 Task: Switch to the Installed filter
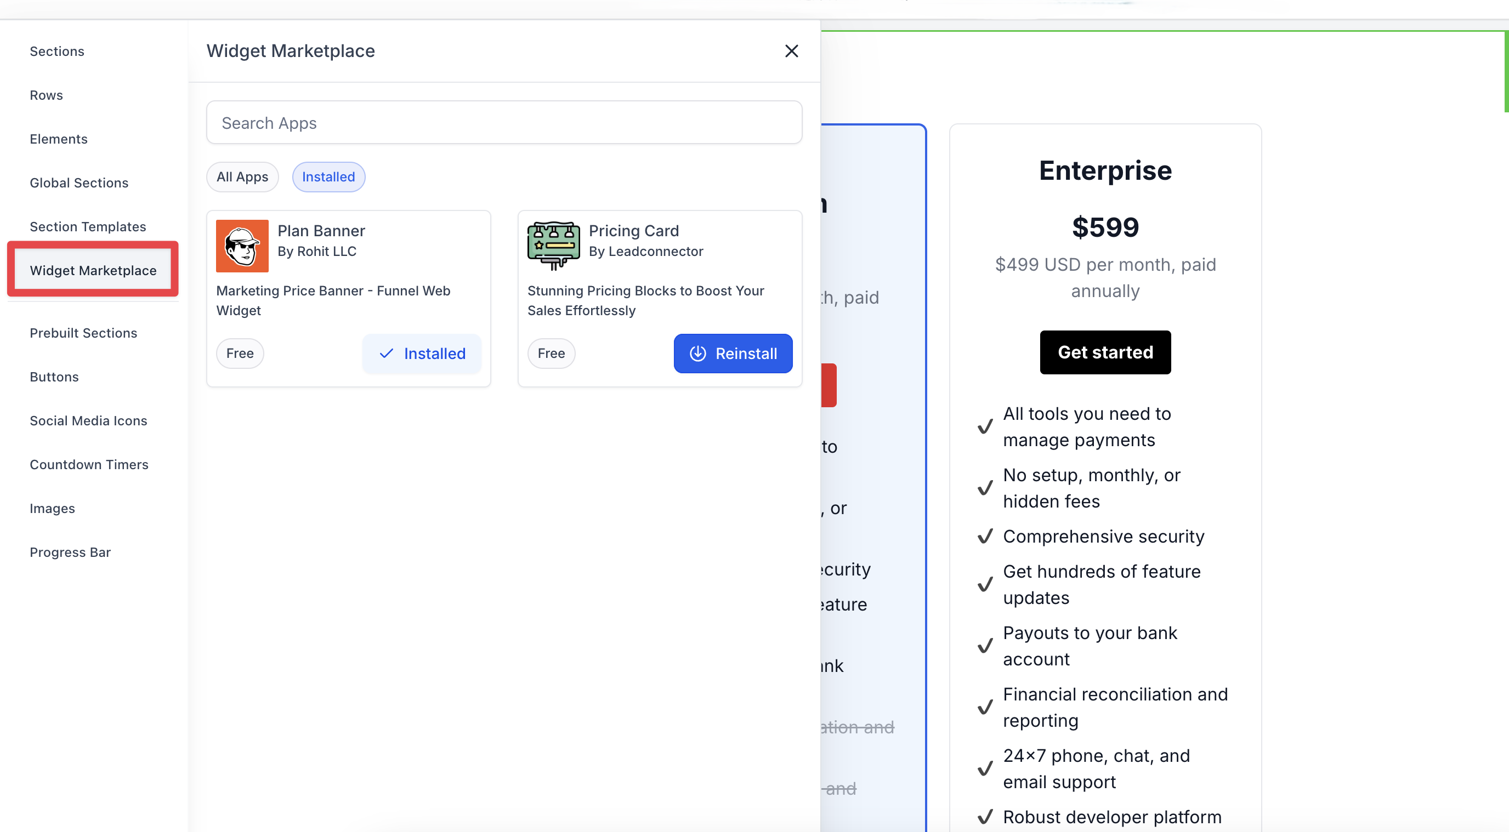(x=328, y=177)
